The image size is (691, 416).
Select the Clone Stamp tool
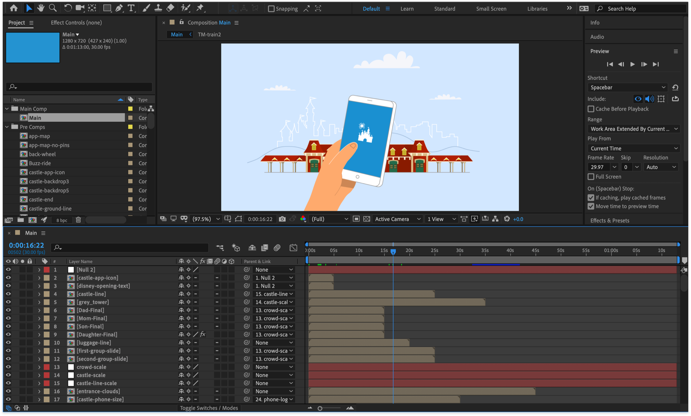click(x=158, y=8)
